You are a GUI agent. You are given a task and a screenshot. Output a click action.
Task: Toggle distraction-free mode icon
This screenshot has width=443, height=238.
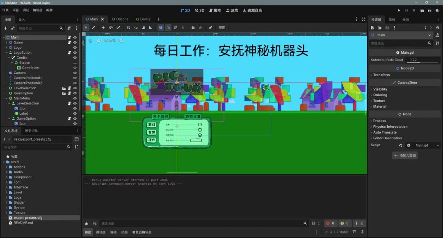(x=363, y=19)
